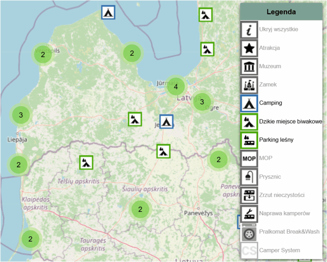Expand the 2-marker cluster near Ventspils
Image resolution: width=327 pixels, height=262 pixels.
42,54
